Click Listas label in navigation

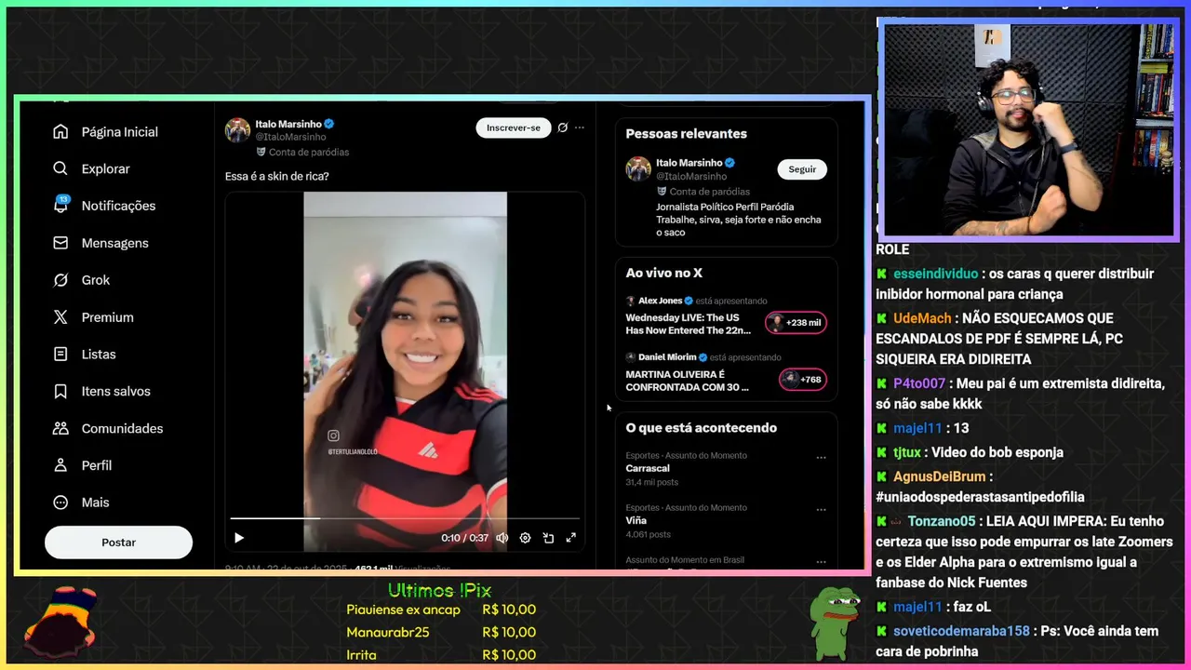pos(99,355)
